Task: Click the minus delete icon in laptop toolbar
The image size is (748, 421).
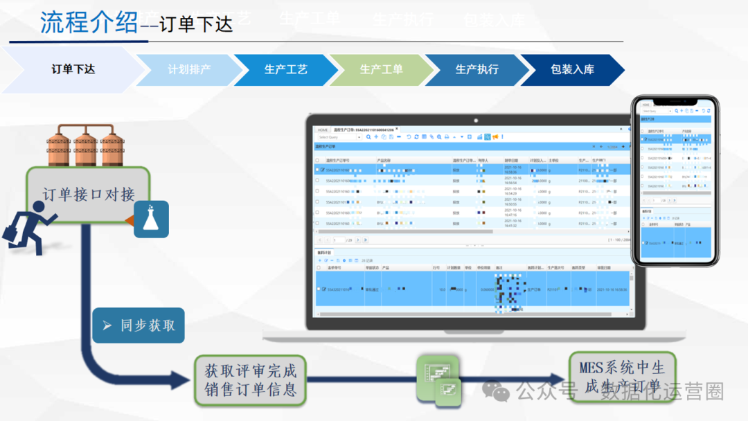Action: point(399,137)
